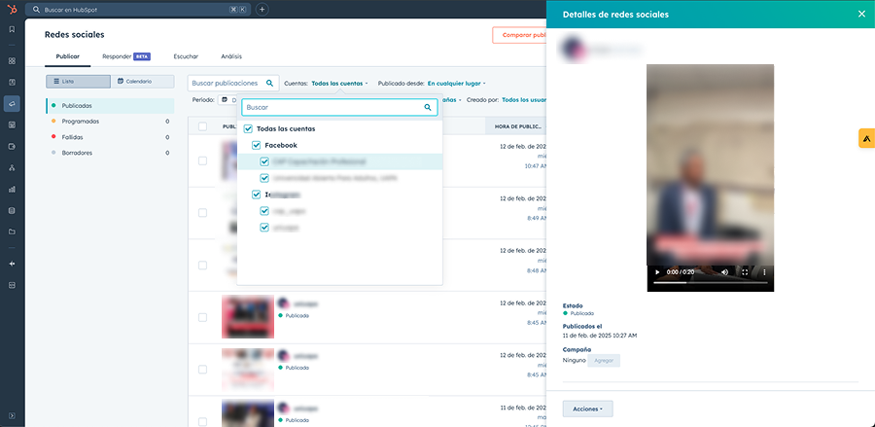Viewport: 875px width, 427px height.
Task: Enter video fullscreen mode
Action: [745, 272]
